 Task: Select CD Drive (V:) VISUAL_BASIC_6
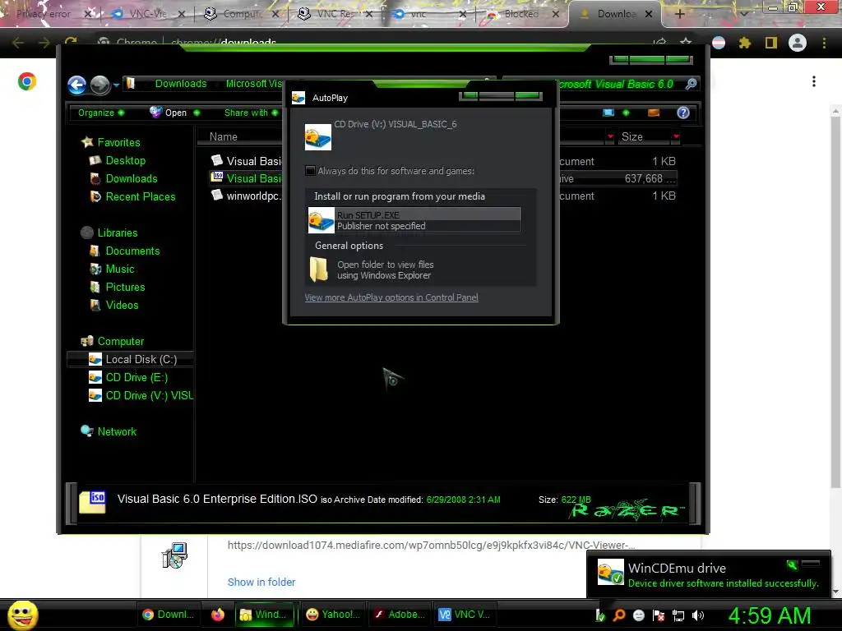(149, 395)
